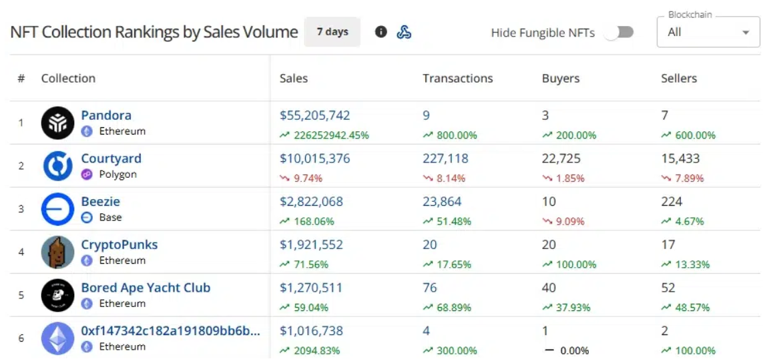
Task: Open the Blockchain dropdown set to All
Action: (x=708, y=33)
